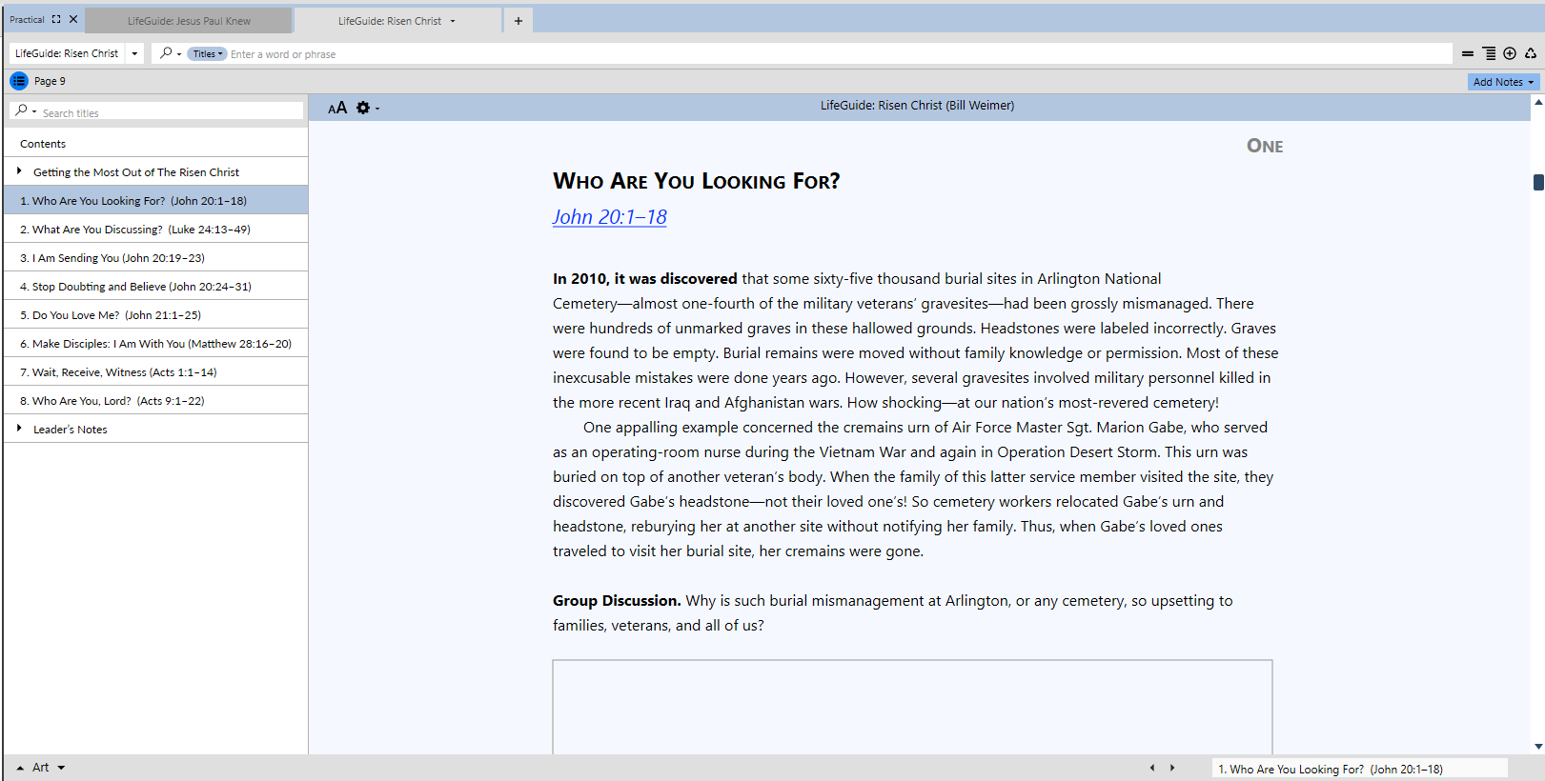Open 6. Make Disciples: I Am With You
Image resolution: width=1545 pixels, height=781 pixels.
(x=155, y=344)
